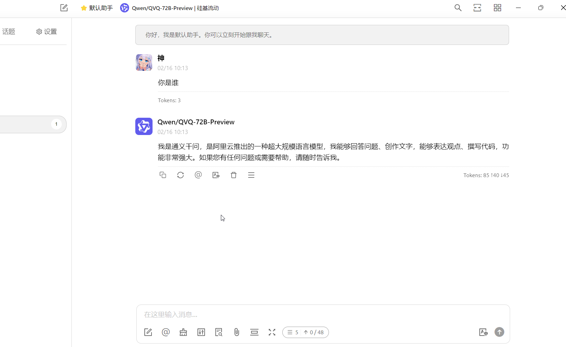Switch to the 设置 tab

pos(47,31)
